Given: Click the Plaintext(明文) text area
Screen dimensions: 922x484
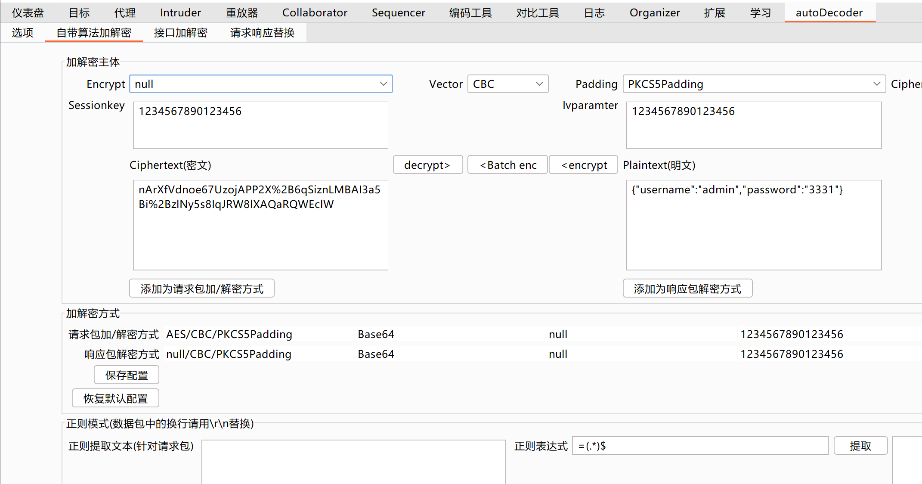Looking at the screenshot, I should tap(753, 225).
